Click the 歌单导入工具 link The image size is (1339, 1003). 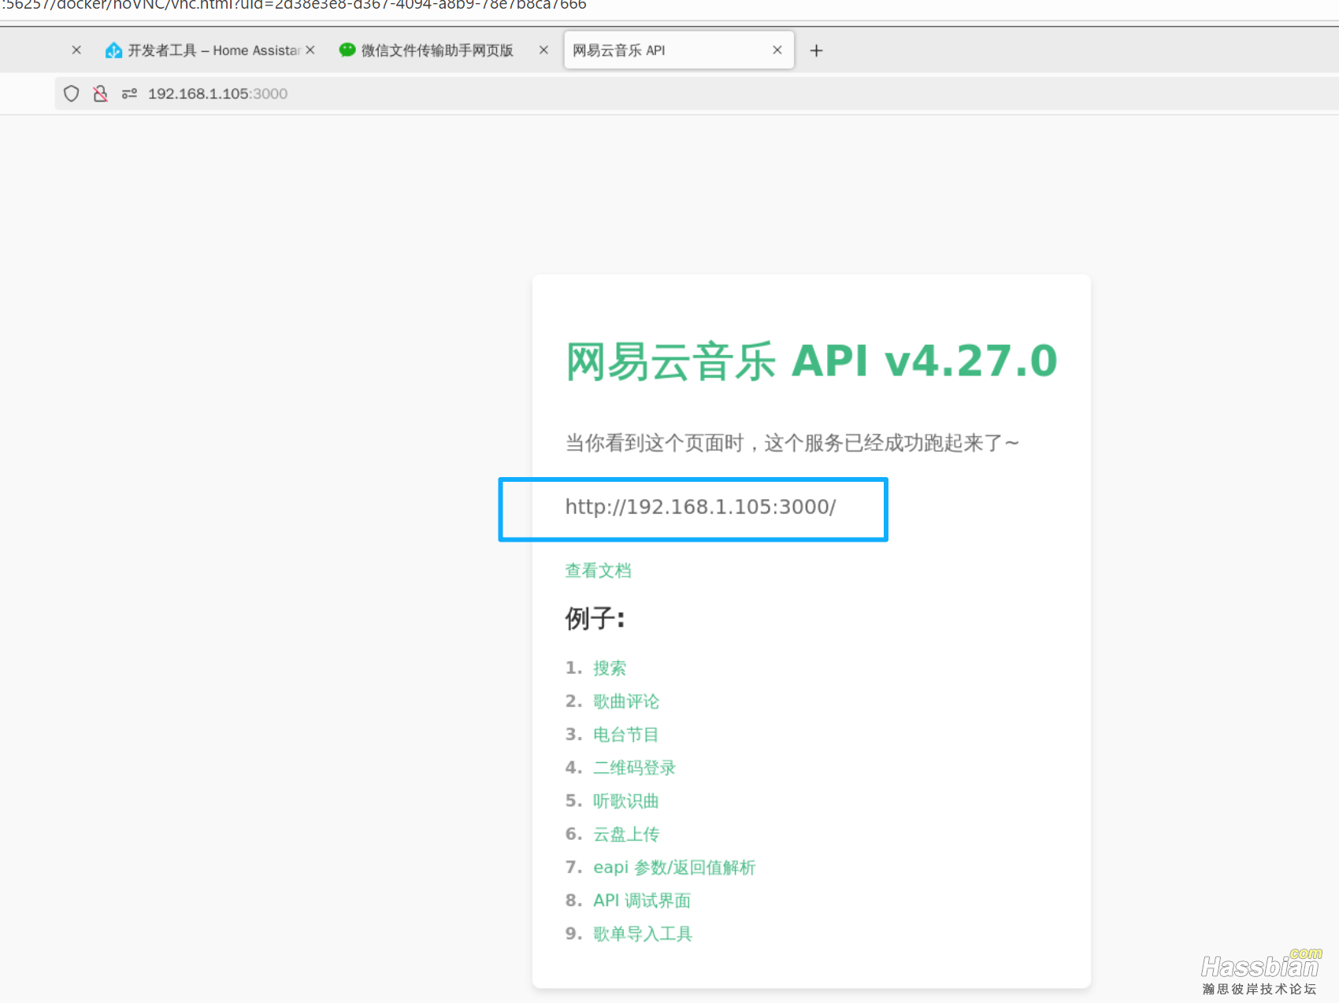tap(643, 933)
